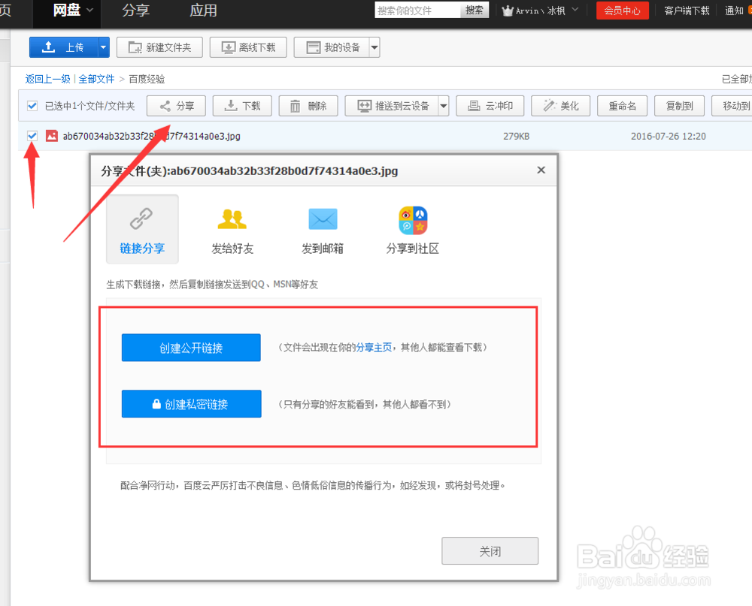This screenshot has width=752, height=606.
Task: Click the 云冲印 cloud print button
Action: point(490,106)
